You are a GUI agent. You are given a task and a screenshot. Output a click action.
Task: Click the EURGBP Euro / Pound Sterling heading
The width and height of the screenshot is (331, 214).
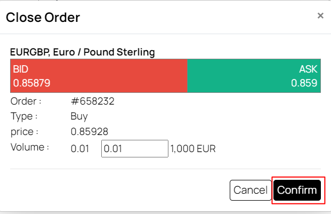83,52
